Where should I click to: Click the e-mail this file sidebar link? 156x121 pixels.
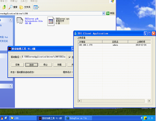[4, 41]
